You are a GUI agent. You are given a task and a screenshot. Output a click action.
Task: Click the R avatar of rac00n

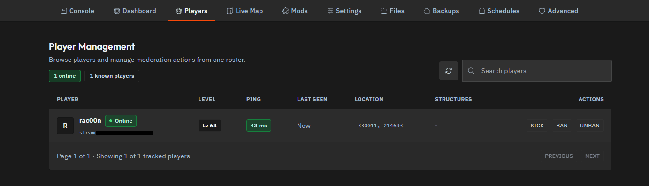tap(65, 126)
